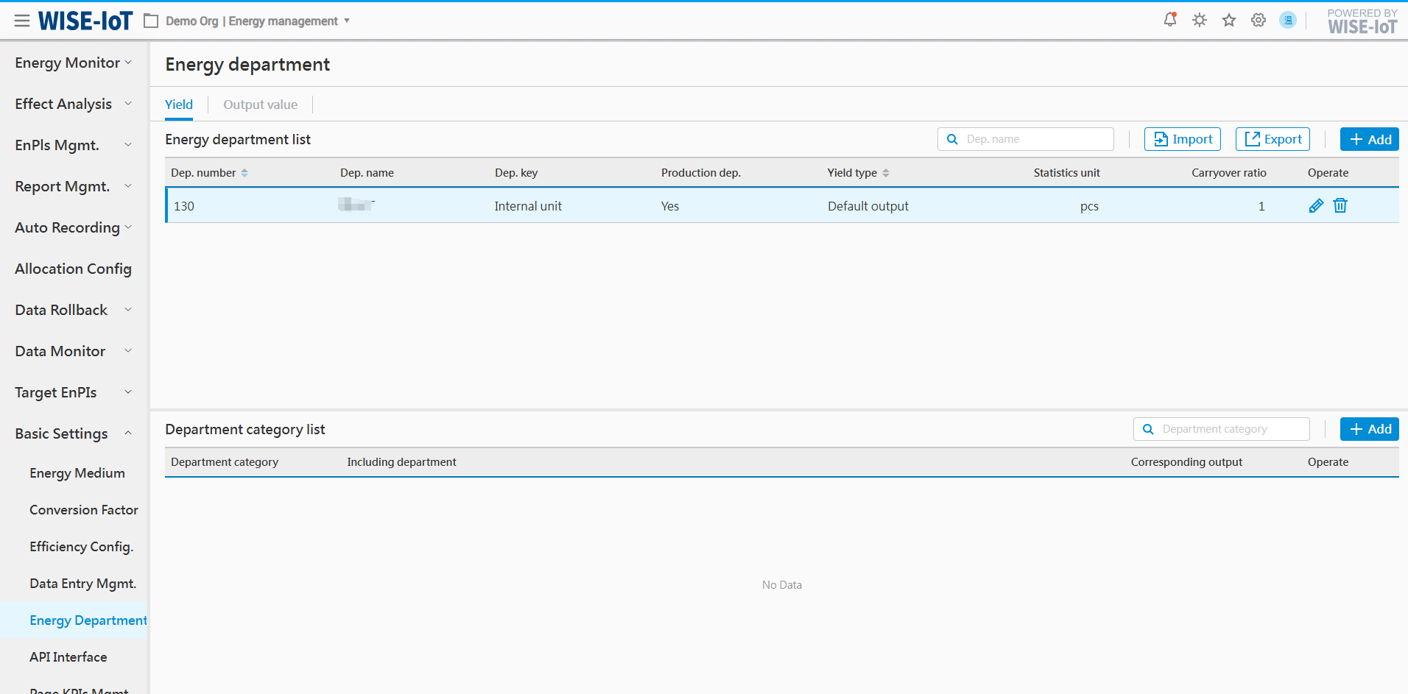
Task: Edit department 130 with pencil icon
Action: tap(1316, 206)
